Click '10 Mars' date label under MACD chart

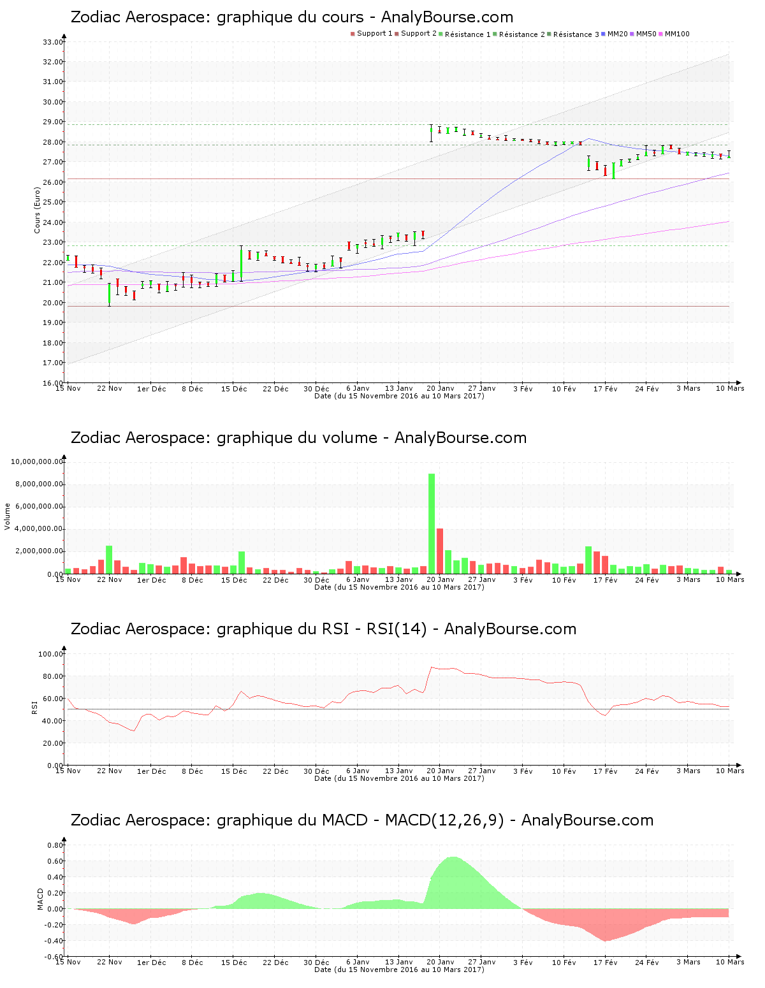730,963
